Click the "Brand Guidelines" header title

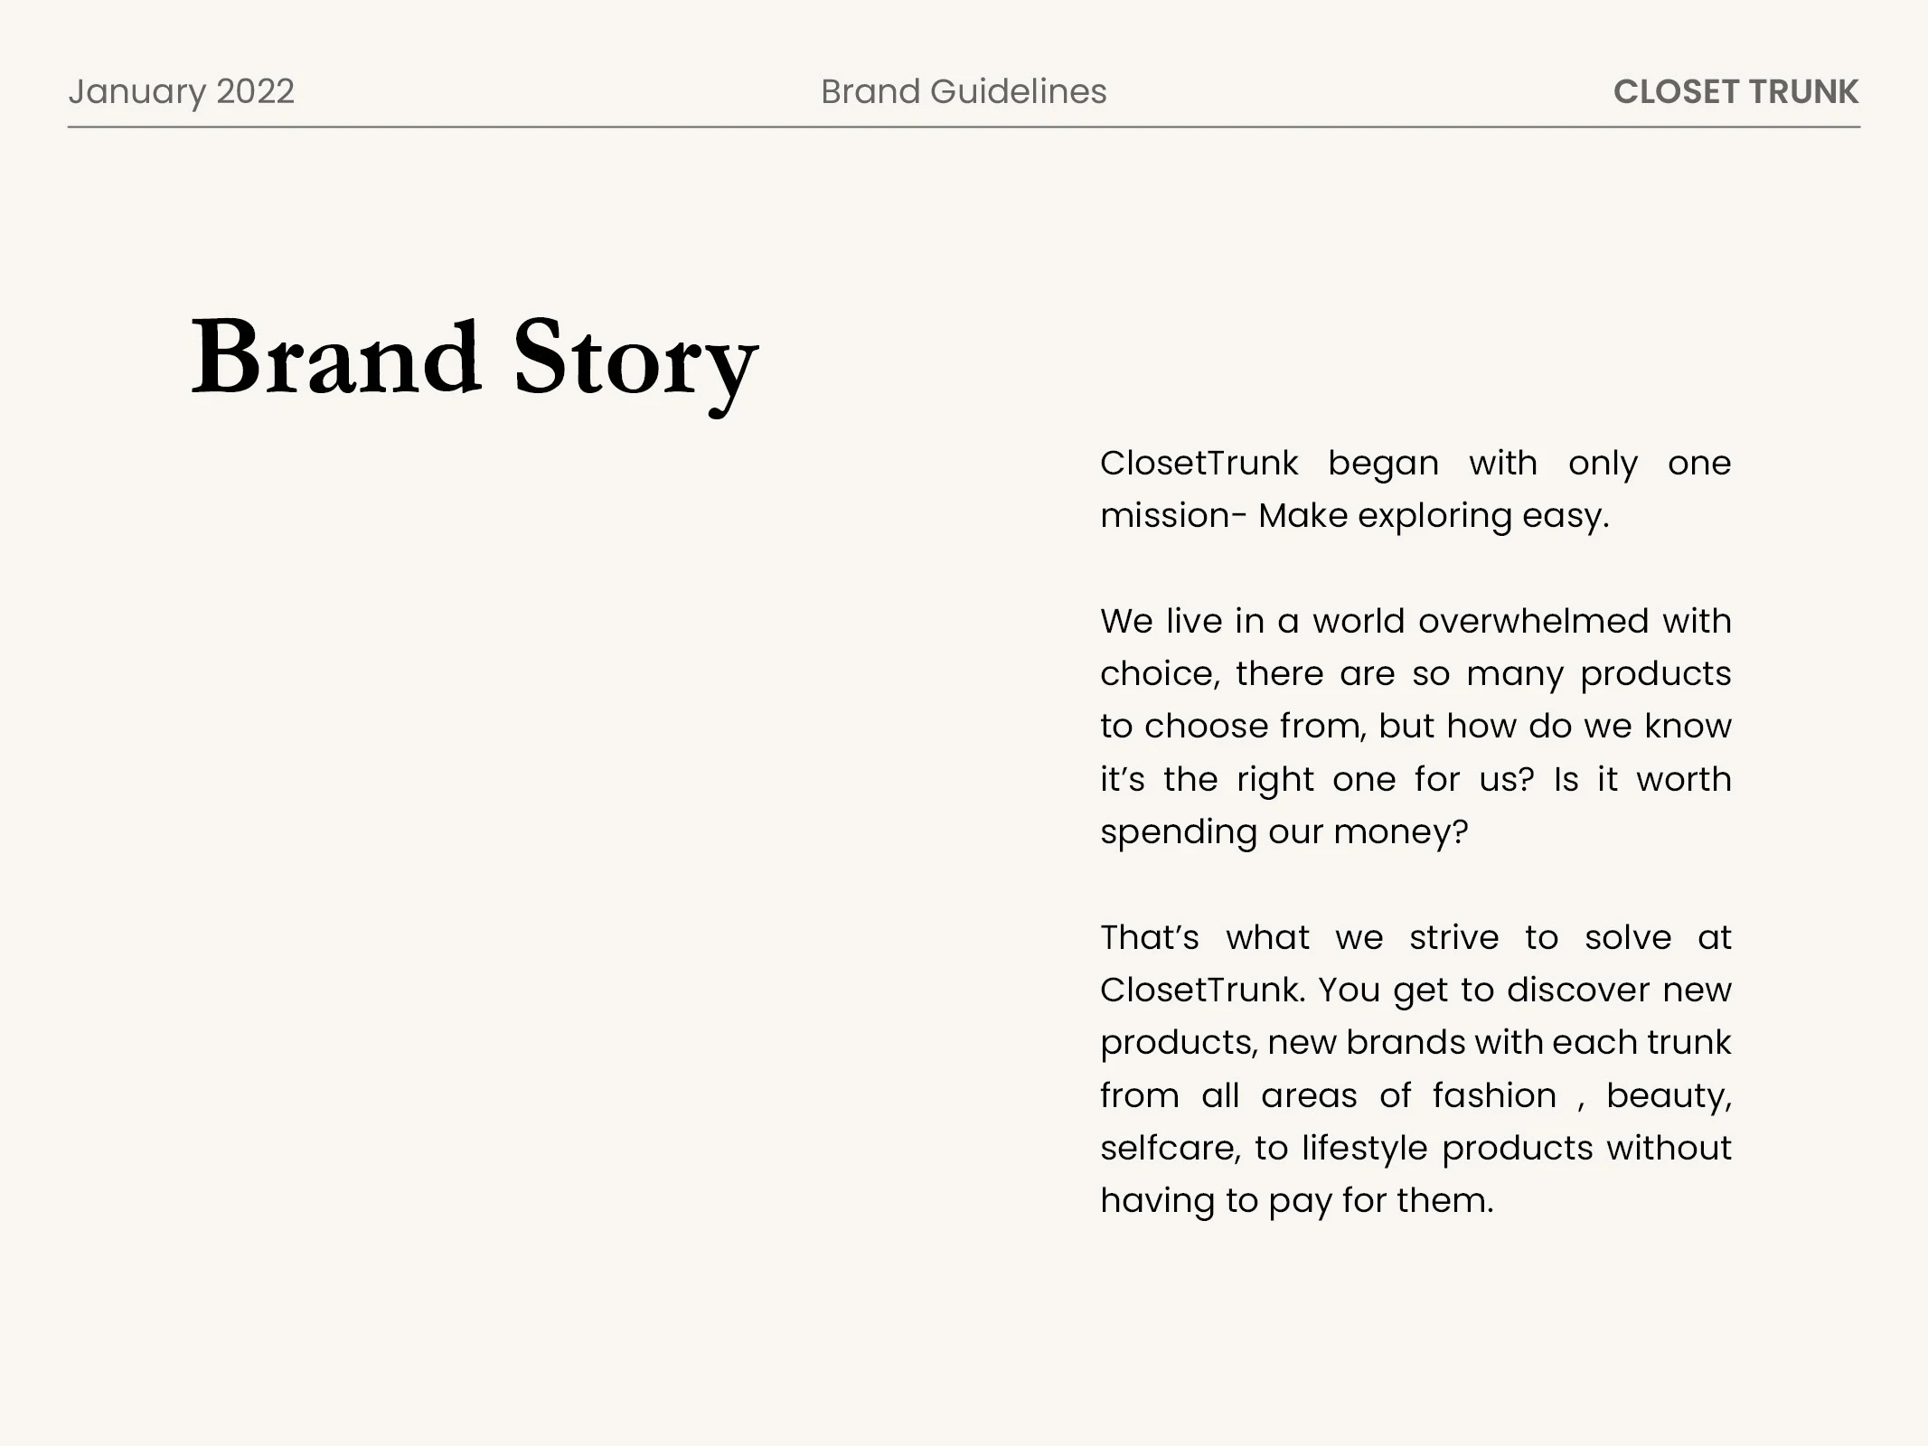click(x=964, y=91)
